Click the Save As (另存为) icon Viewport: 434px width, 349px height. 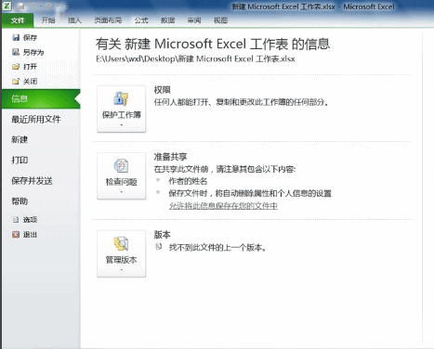[x=16, y=52]
